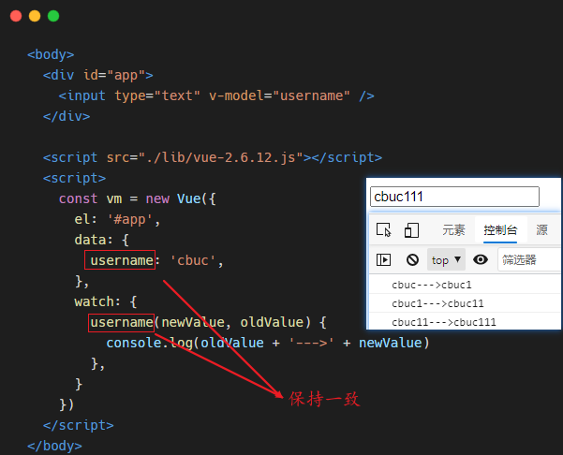The height and width of the screenshot is (455, 563).
Task: Click the 'cbuc' string value
Action: (193, 261)
